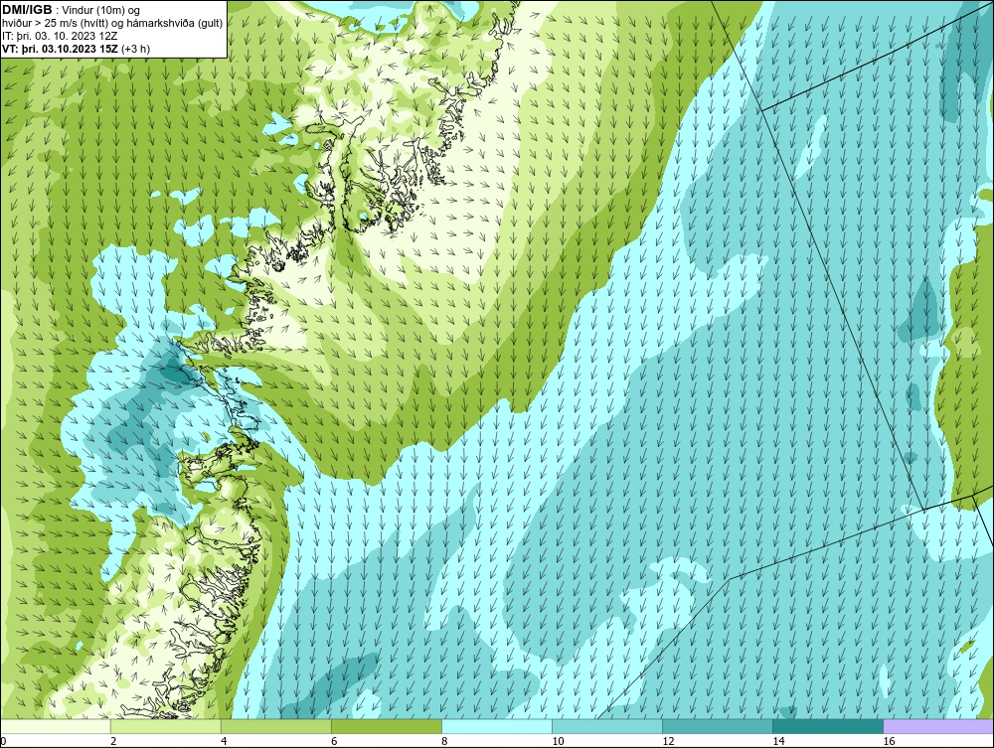Click the 0–2 m/s palest legend swatch
Viewport: 994px width, 748px height.
(55, 726)
